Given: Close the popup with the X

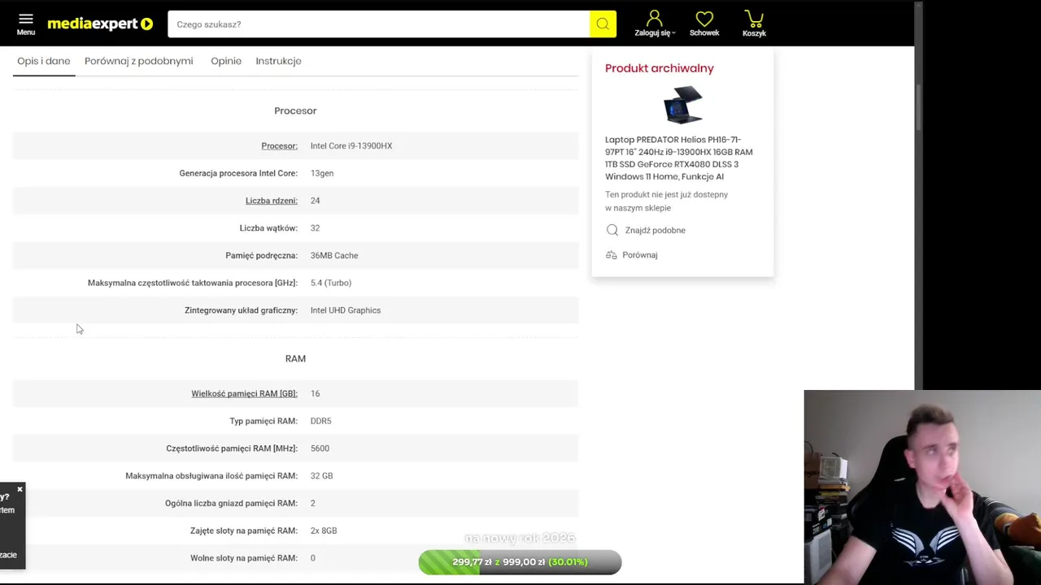Looking at the screenshot, I should click(20, 489).
